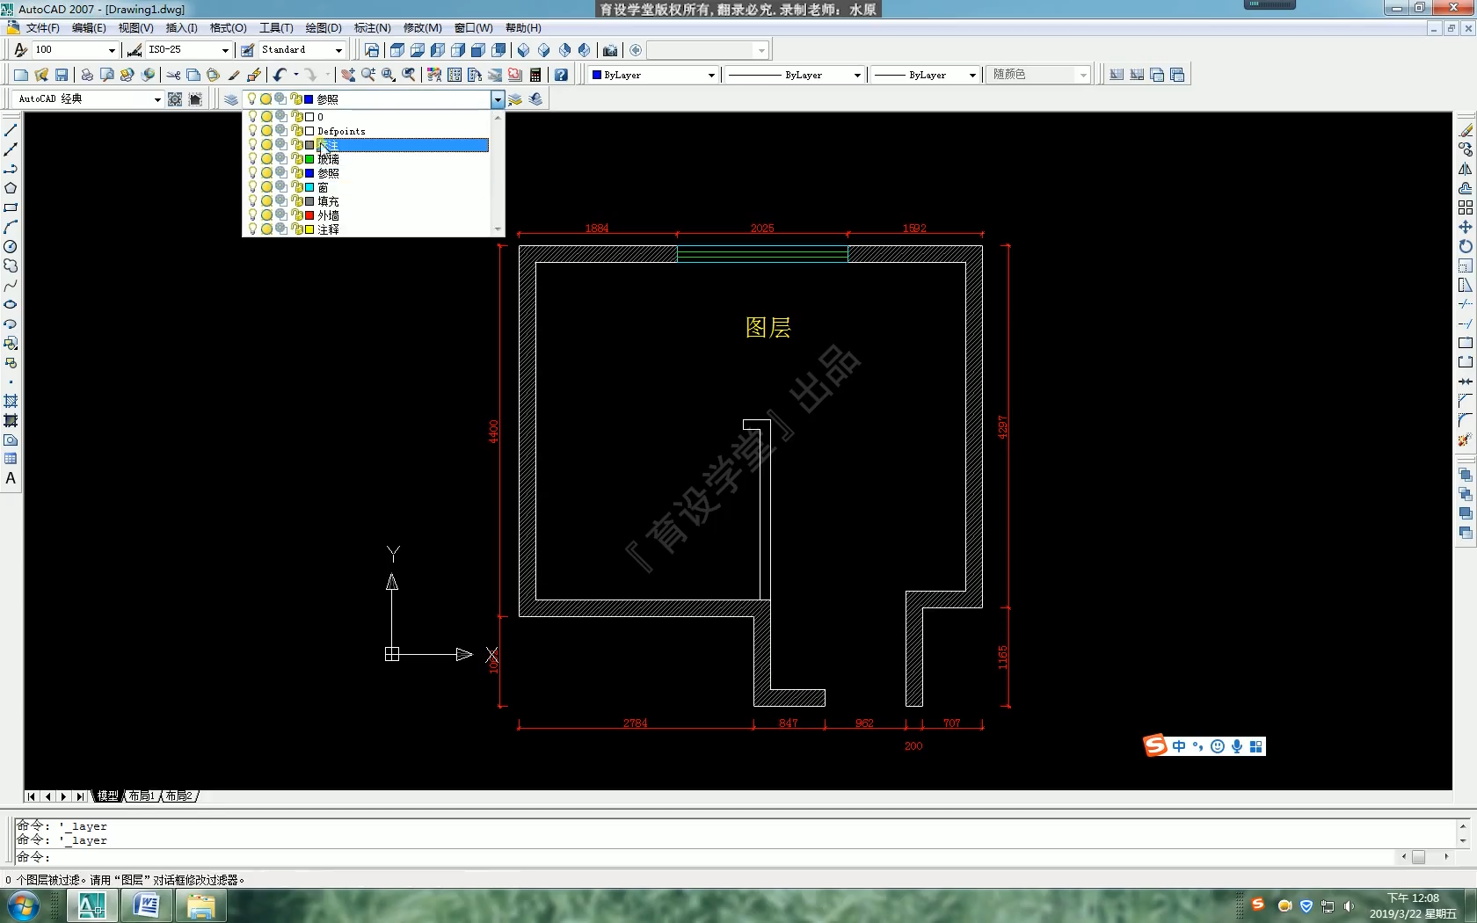Select the Move tool in modify toolbar
Screen dimensions: 1477x923
pos(1465,227)
